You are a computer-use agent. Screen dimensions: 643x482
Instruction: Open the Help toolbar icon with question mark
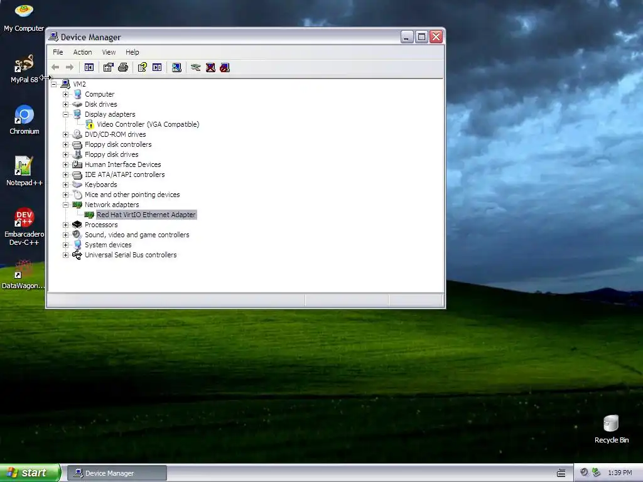pyautogui.click(x=143, y=67)
